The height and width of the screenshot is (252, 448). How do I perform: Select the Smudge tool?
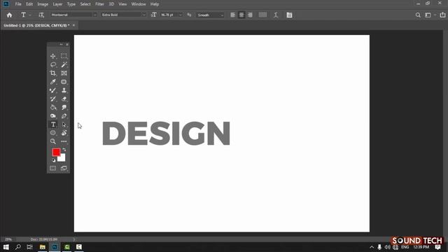point(64,107)
